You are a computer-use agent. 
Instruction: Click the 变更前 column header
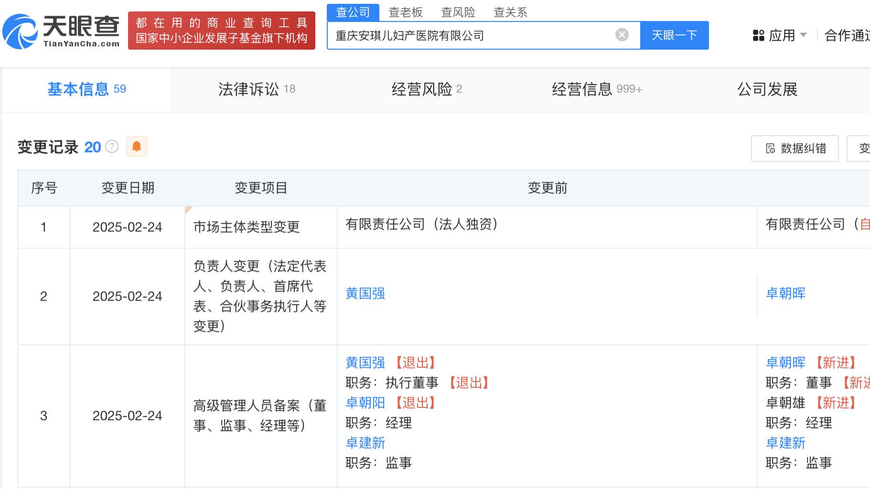(x=548, y=188)
